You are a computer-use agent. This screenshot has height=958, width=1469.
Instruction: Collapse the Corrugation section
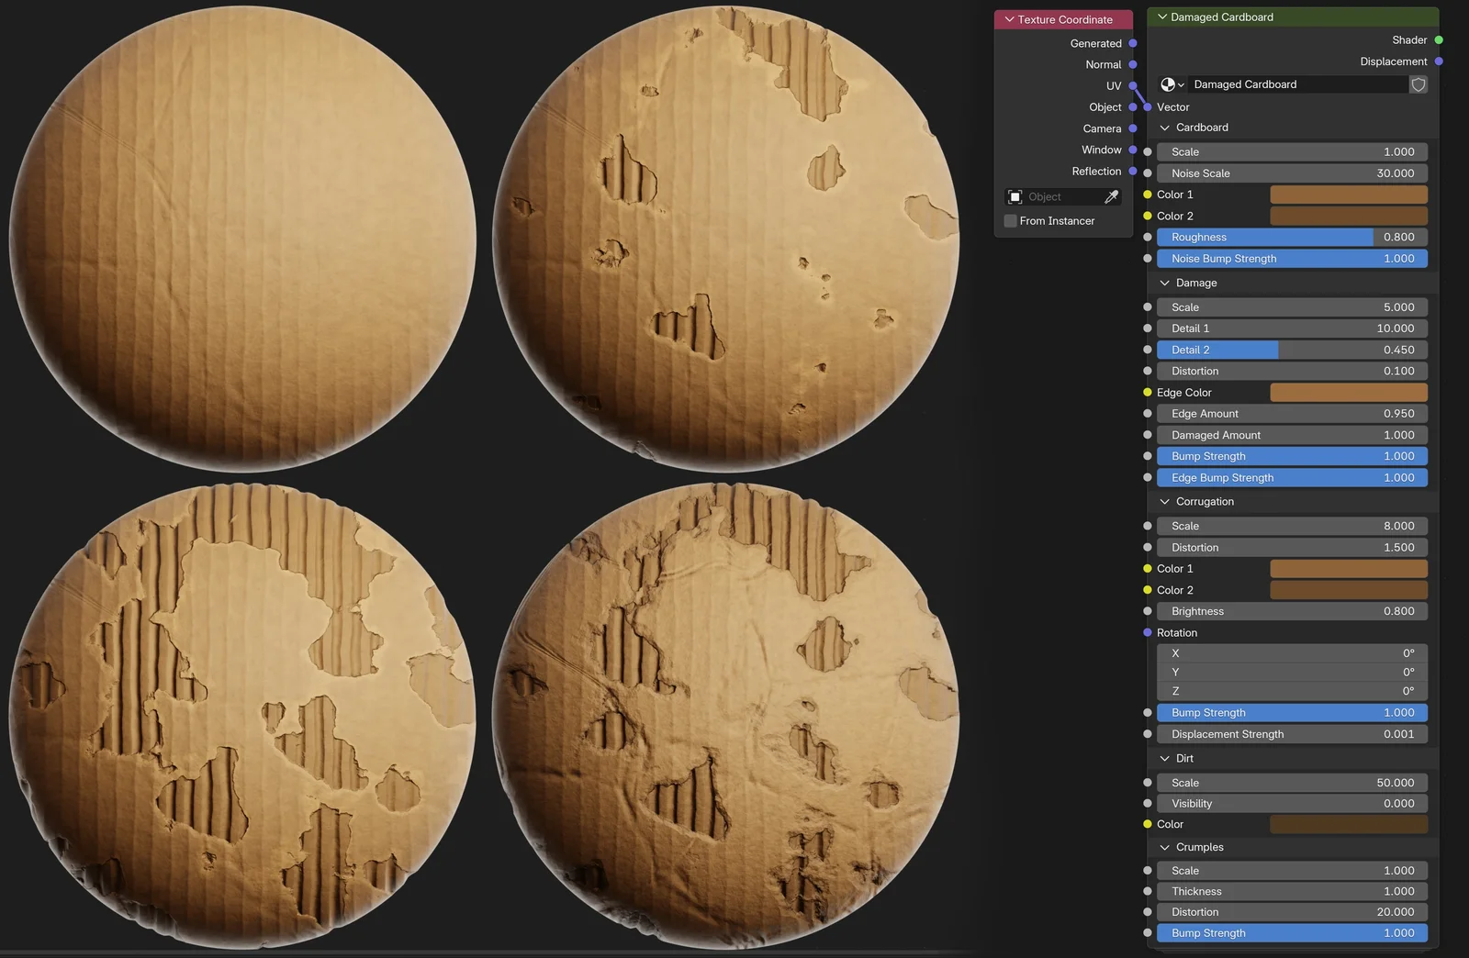1163,502
